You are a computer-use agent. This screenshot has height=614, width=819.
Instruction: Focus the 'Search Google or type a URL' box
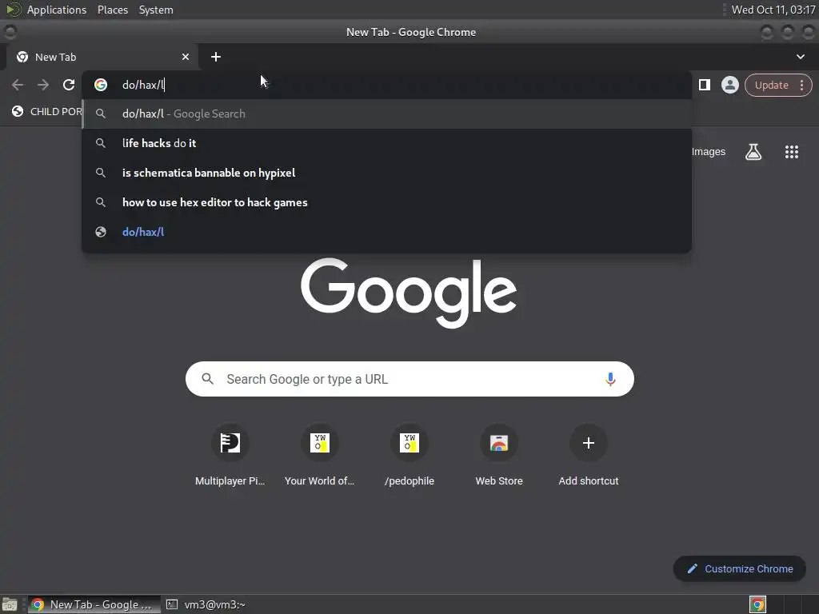pyautogui.click(x=409, y=379)
